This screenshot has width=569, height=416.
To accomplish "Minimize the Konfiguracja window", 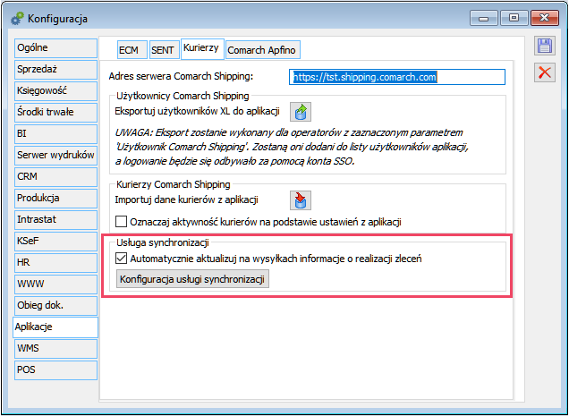I will tap(483, 18).
